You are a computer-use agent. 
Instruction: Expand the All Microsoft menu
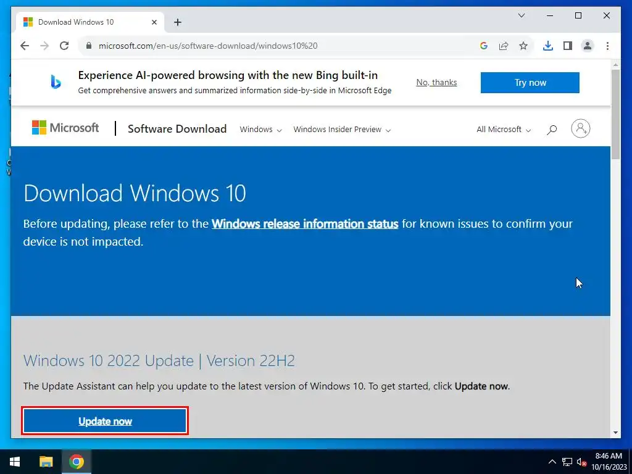coord(504,130)
